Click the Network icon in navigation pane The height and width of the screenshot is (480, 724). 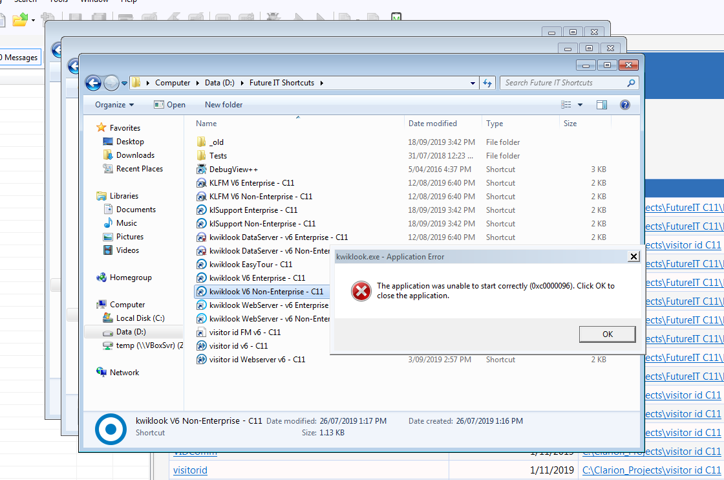(x=101, y=373)
